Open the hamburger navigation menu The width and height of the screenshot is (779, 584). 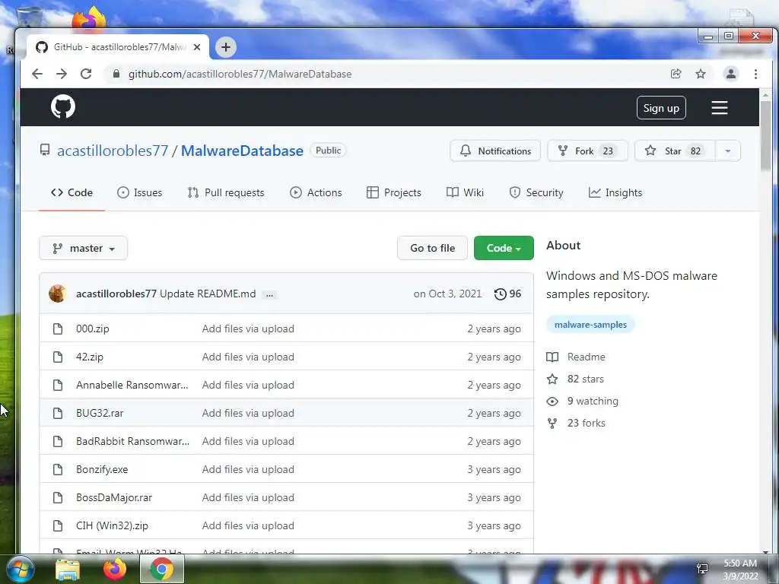point(719,108)
